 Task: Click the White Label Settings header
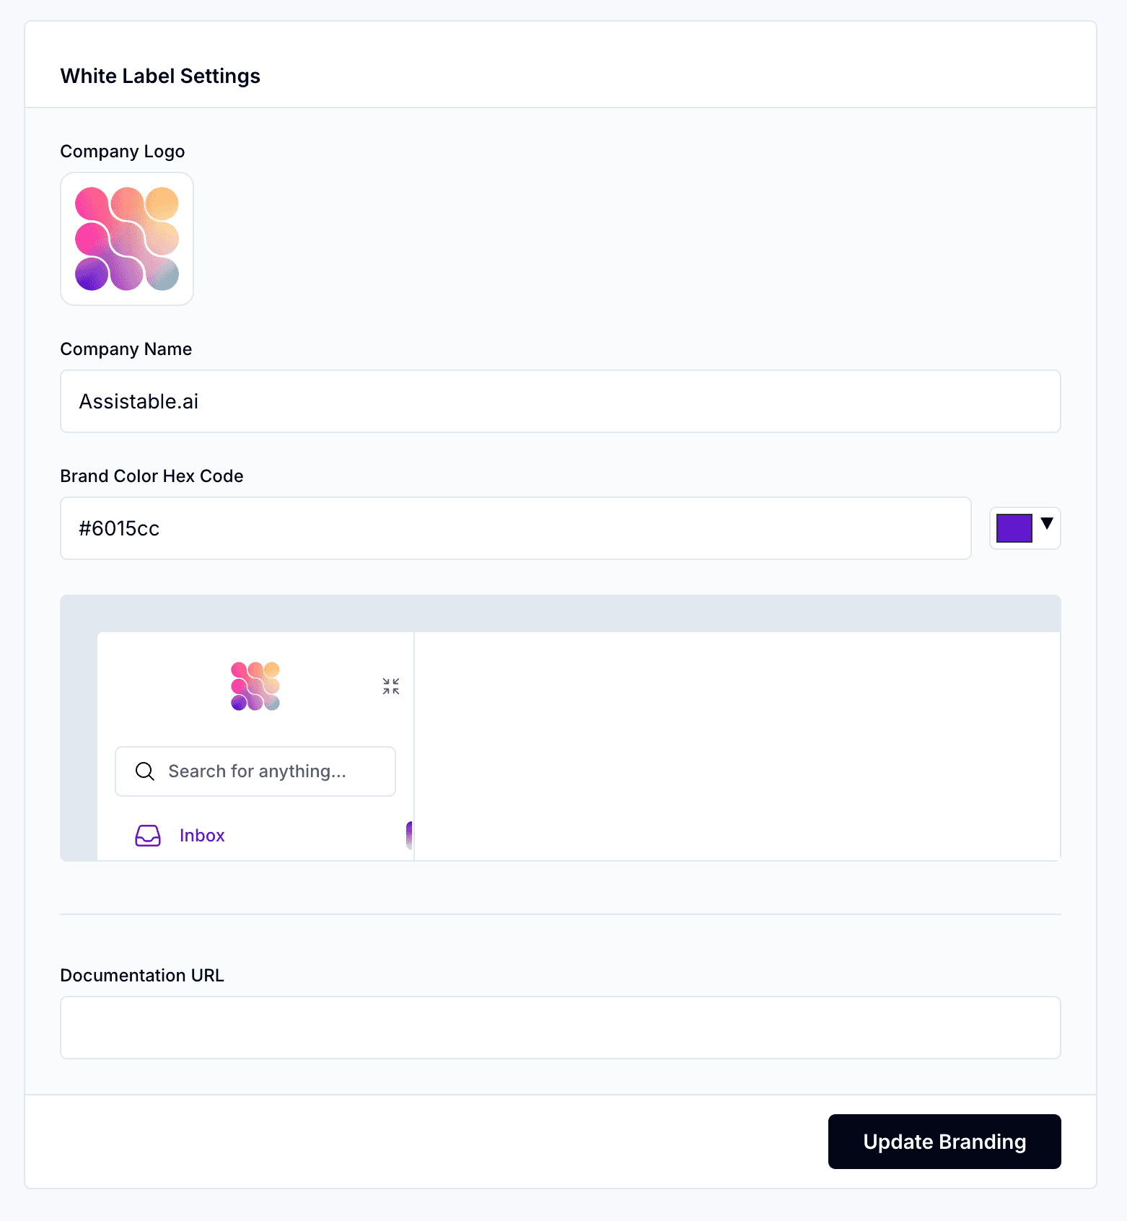tap(160, 76)
